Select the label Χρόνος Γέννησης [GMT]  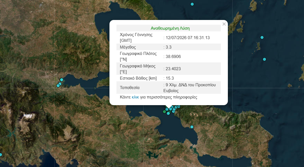point(136,37)
